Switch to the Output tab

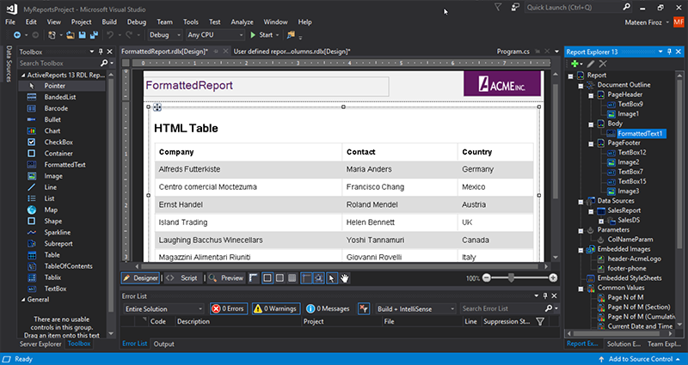coord(163,344)
